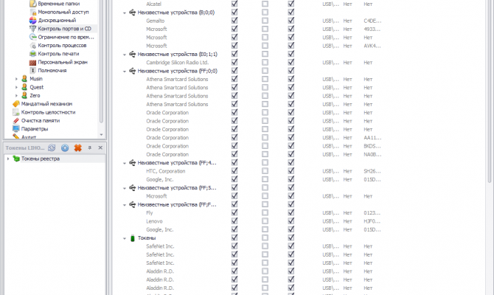The height and width of the screenshot is (295, 494).
Task: Select the HTC, Corporation device
Action: (166, 171)
